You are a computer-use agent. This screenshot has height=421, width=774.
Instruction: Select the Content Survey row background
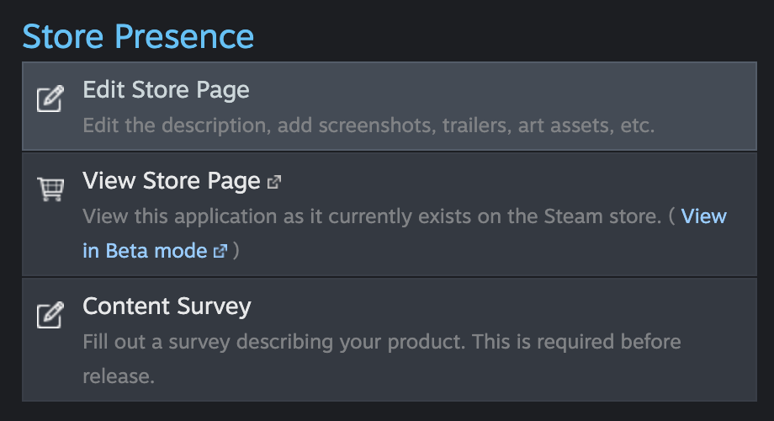pos(390,340)
